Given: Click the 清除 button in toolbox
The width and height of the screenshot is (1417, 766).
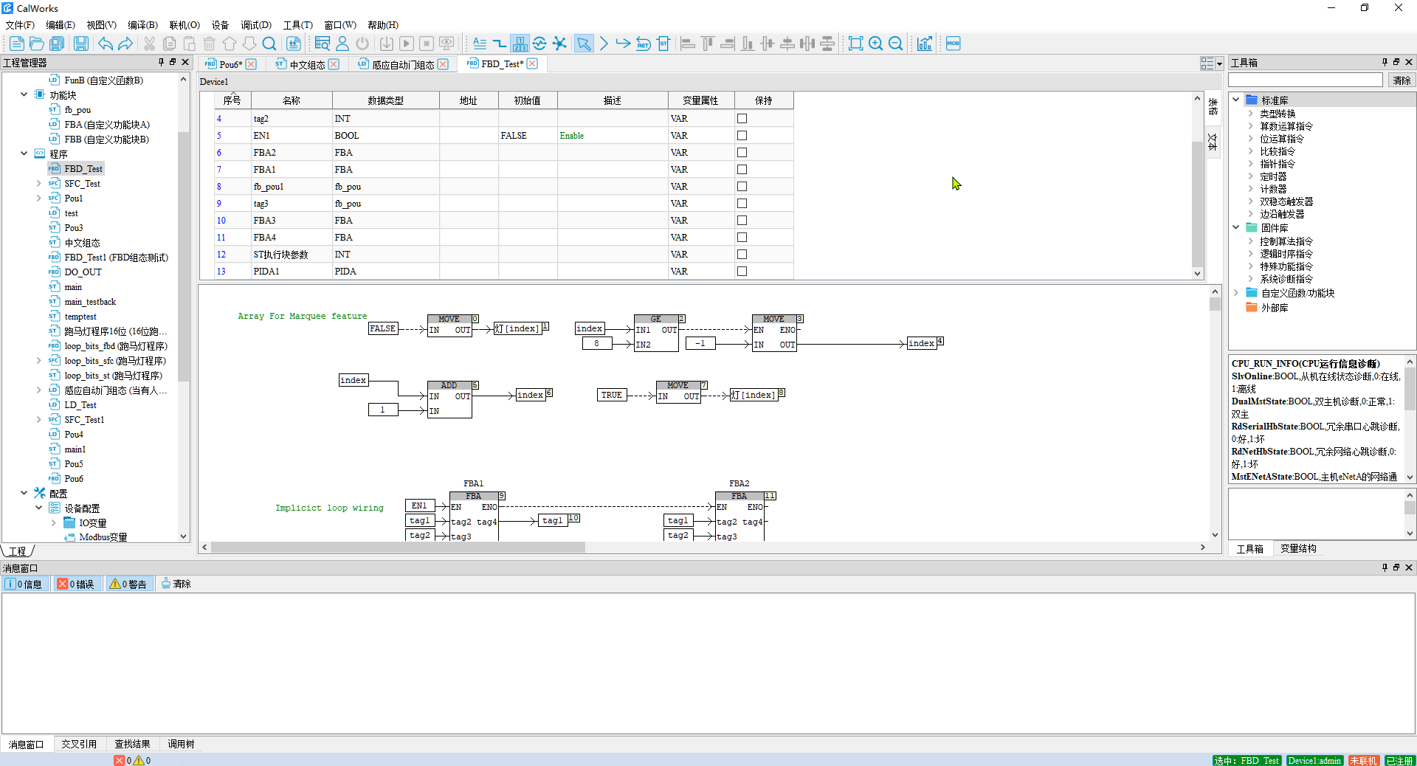Looking at the screenshot, I should point(1401,80).
